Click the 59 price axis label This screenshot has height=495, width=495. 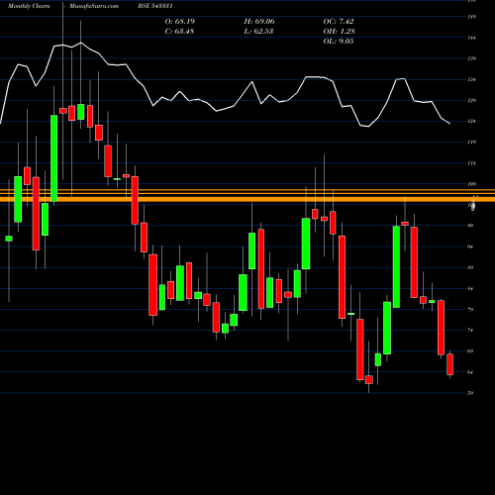[x=470, y=393]
